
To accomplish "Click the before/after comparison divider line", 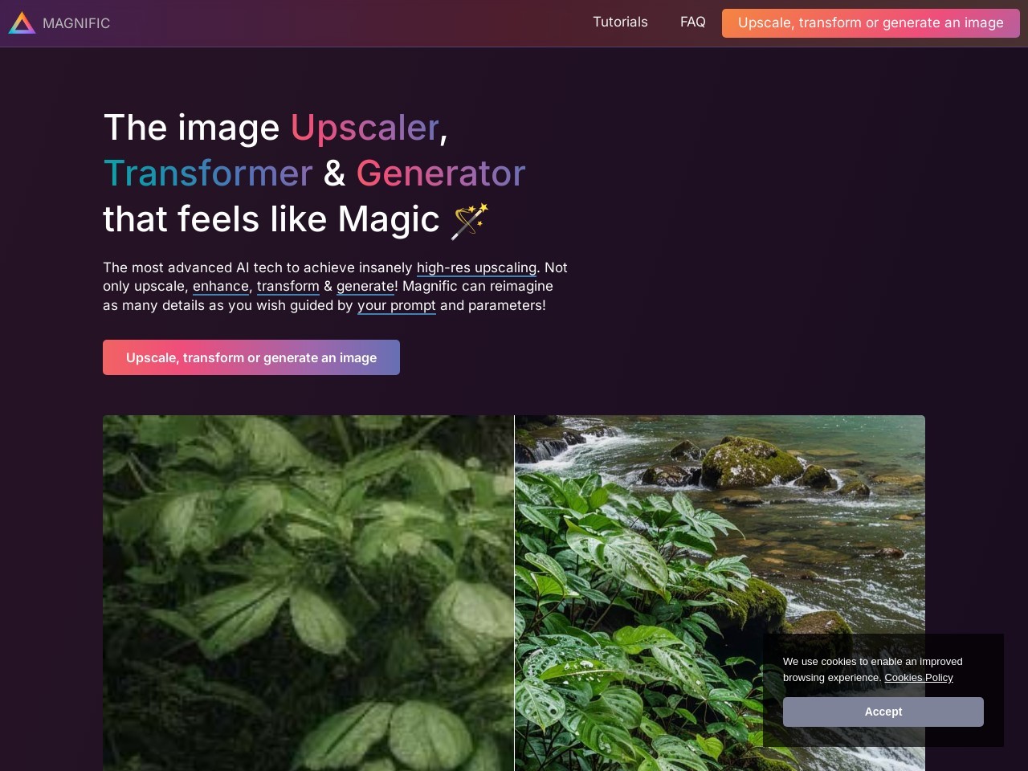I will (514, 593).
